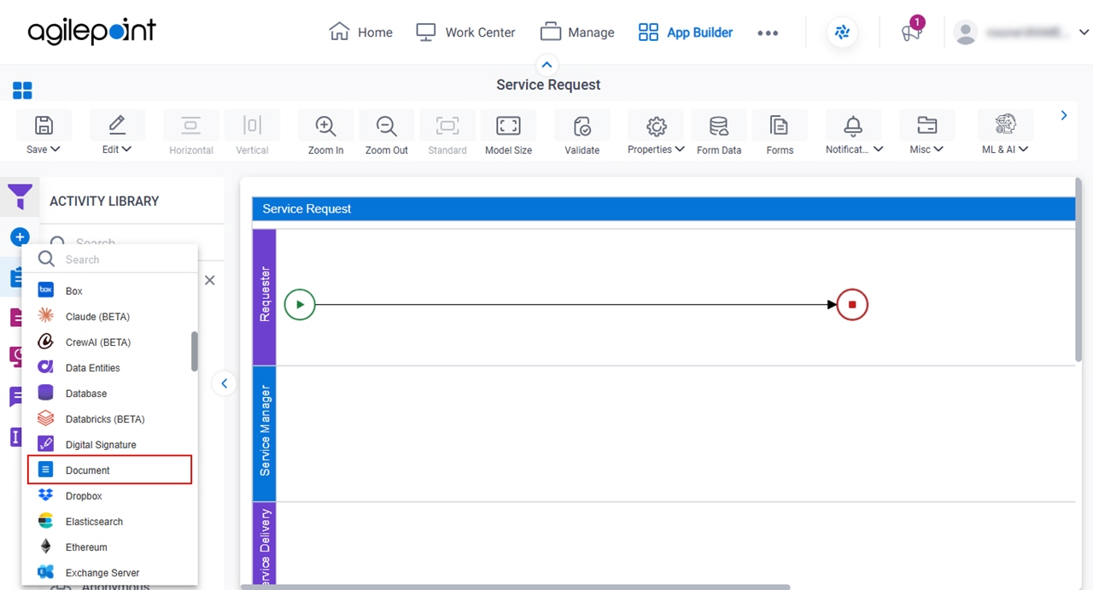Click the pinwheel icon in header
Viewport: 1093px width, 590px height.
click(843, 32)
